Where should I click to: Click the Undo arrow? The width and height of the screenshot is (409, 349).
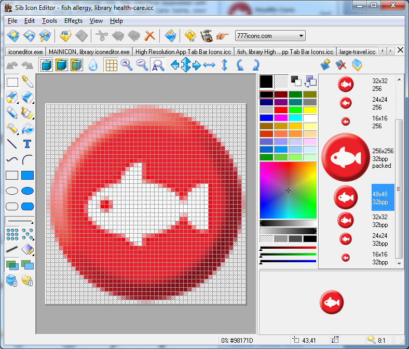pos(12,65)
